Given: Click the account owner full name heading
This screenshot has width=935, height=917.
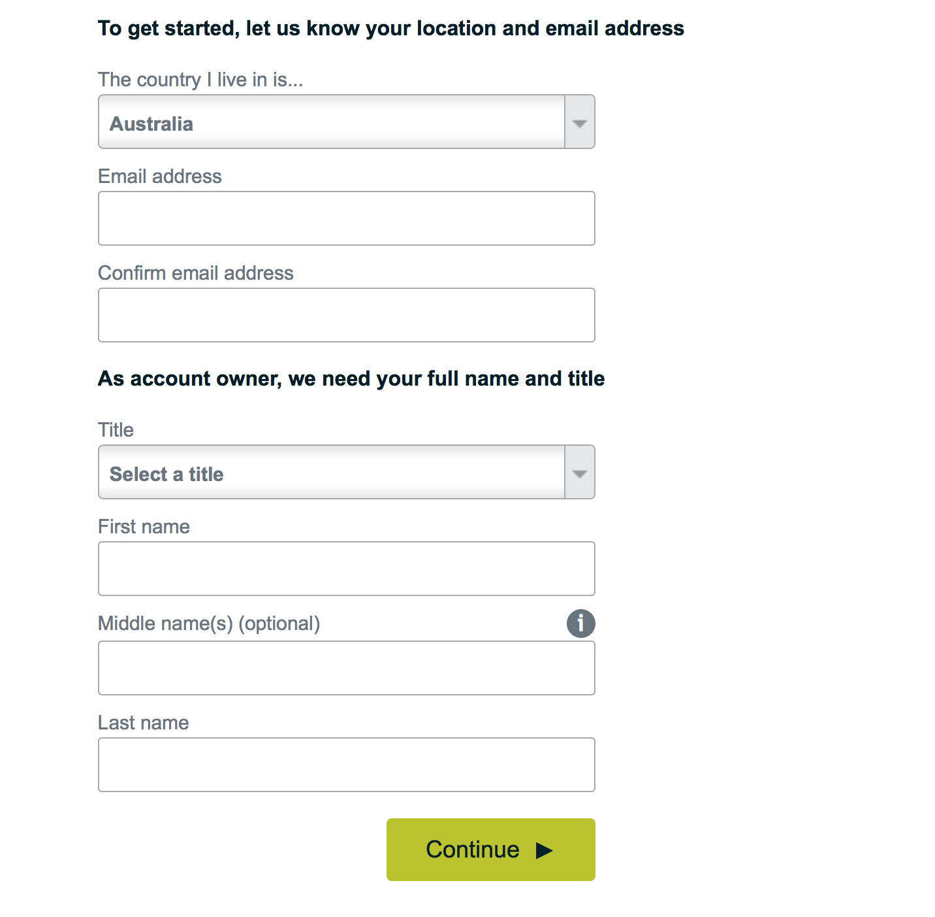Looking at the screenshot, I should coord(351,379).
